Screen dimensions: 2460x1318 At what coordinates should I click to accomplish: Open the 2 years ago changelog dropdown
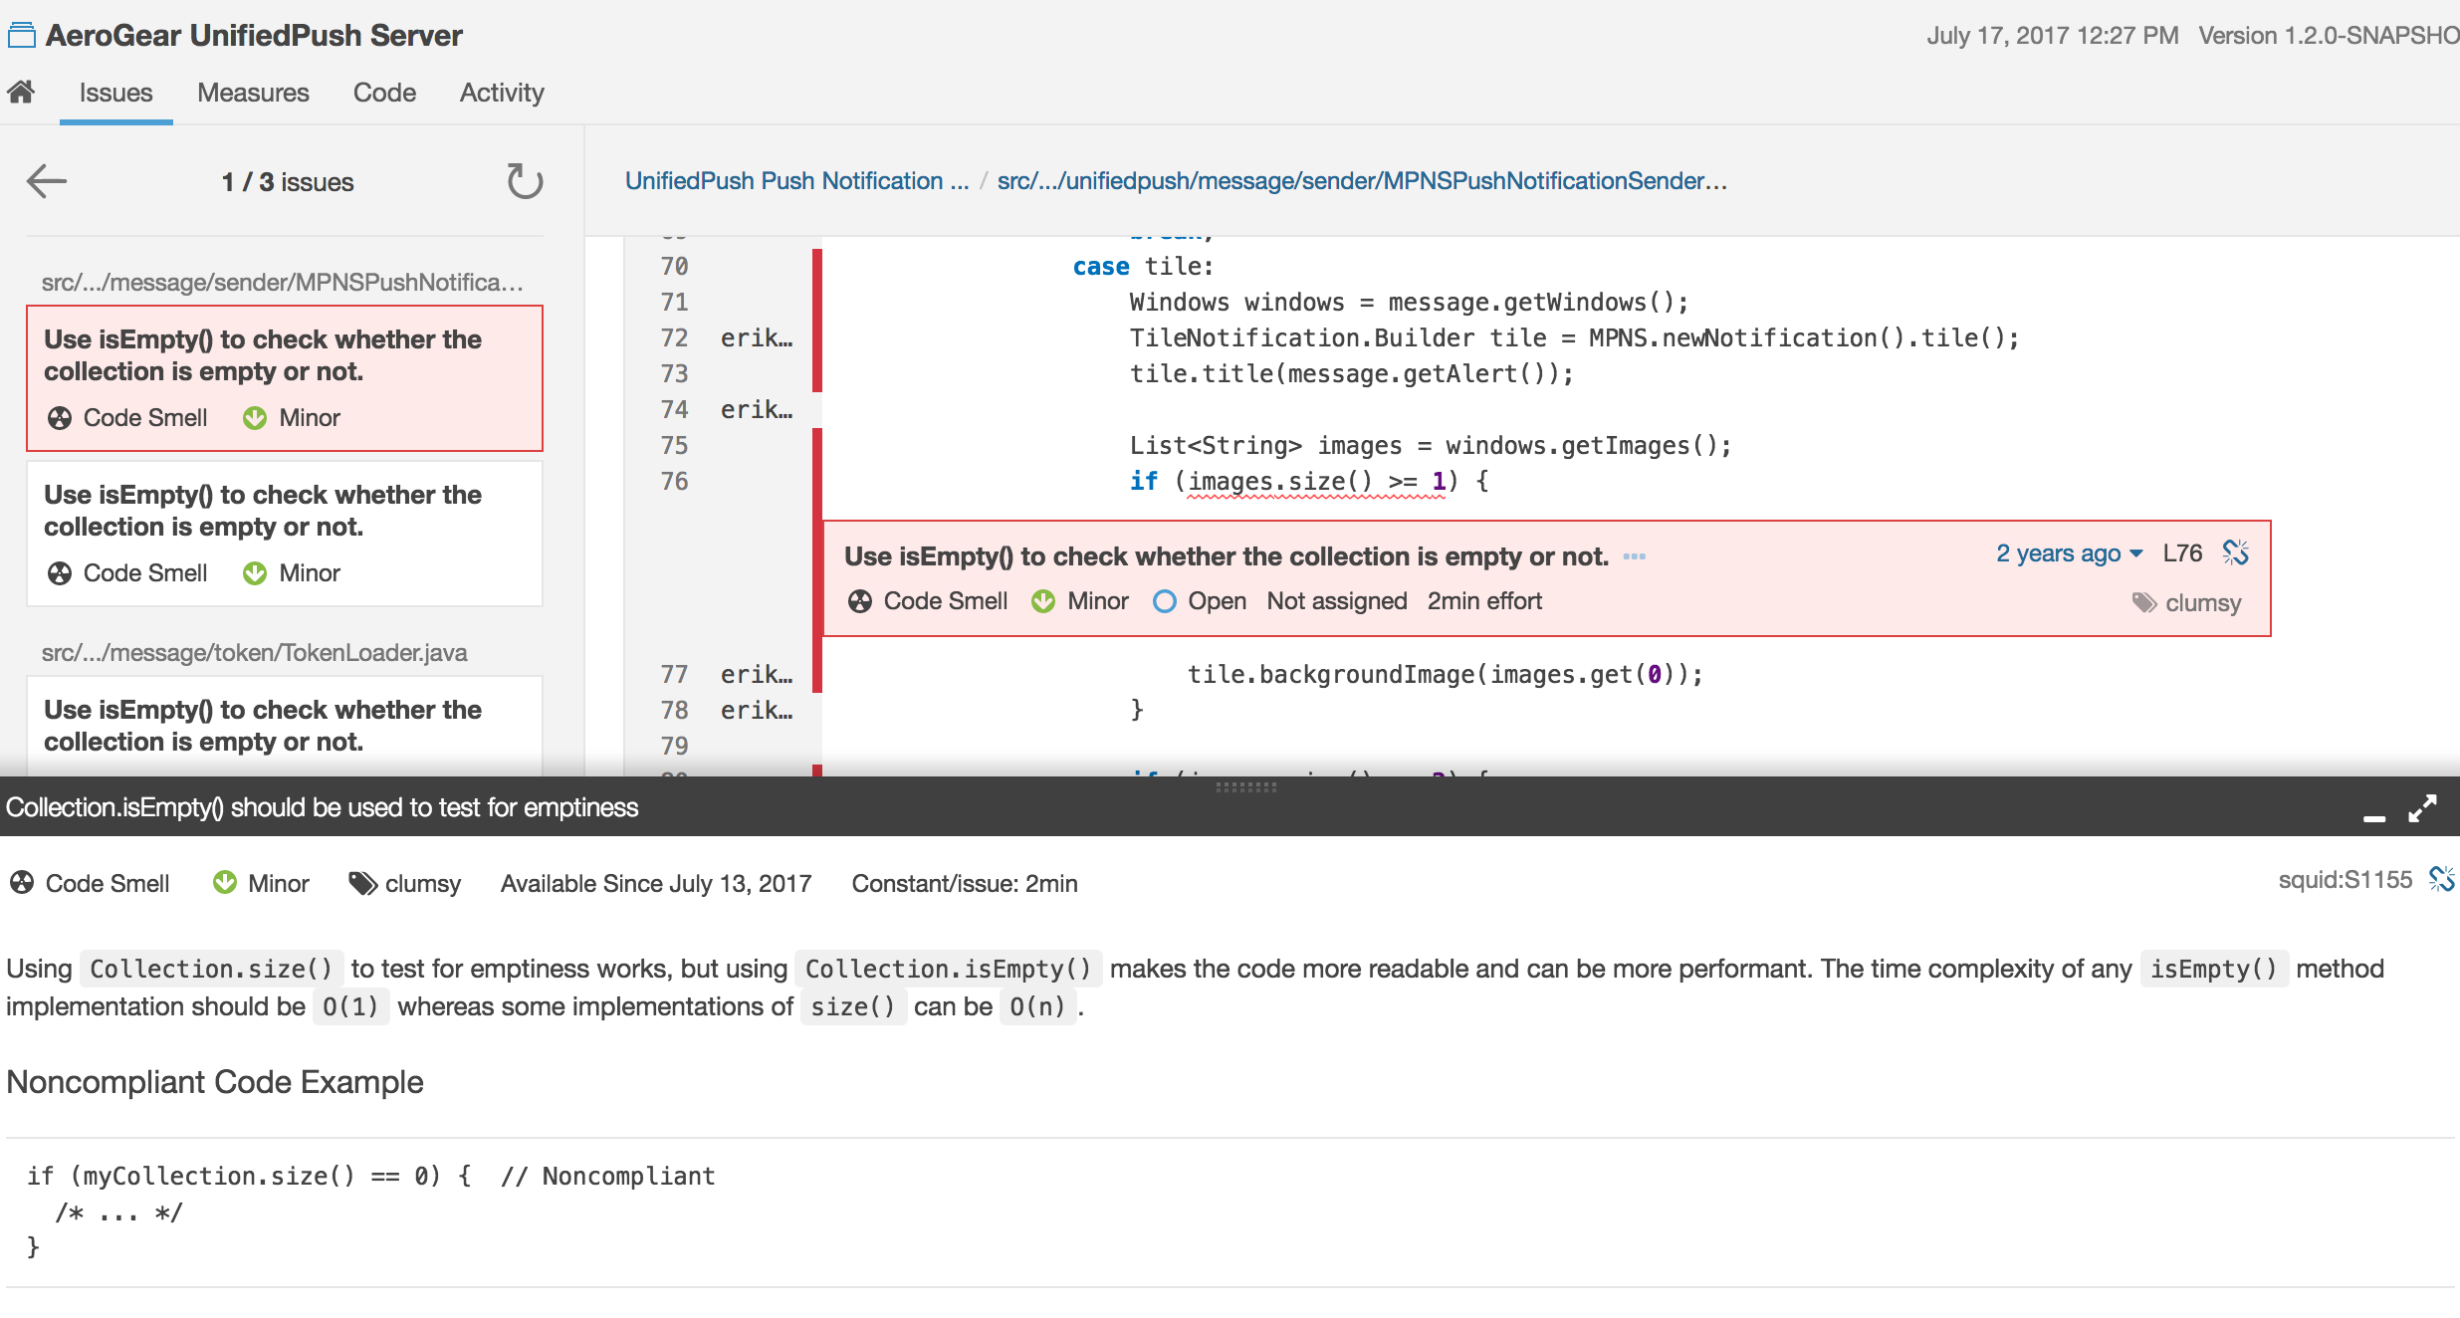click(2069, 553)
